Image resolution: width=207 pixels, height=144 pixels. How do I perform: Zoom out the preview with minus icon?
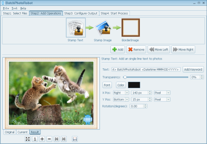(49, 139)
